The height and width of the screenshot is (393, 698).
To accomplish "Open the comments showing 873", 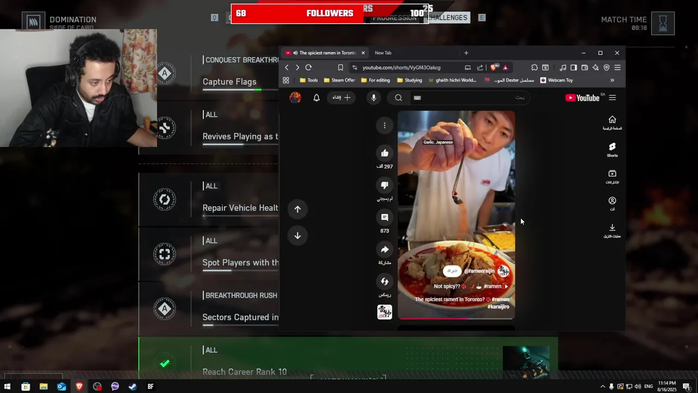I will [x=384, y=217].
